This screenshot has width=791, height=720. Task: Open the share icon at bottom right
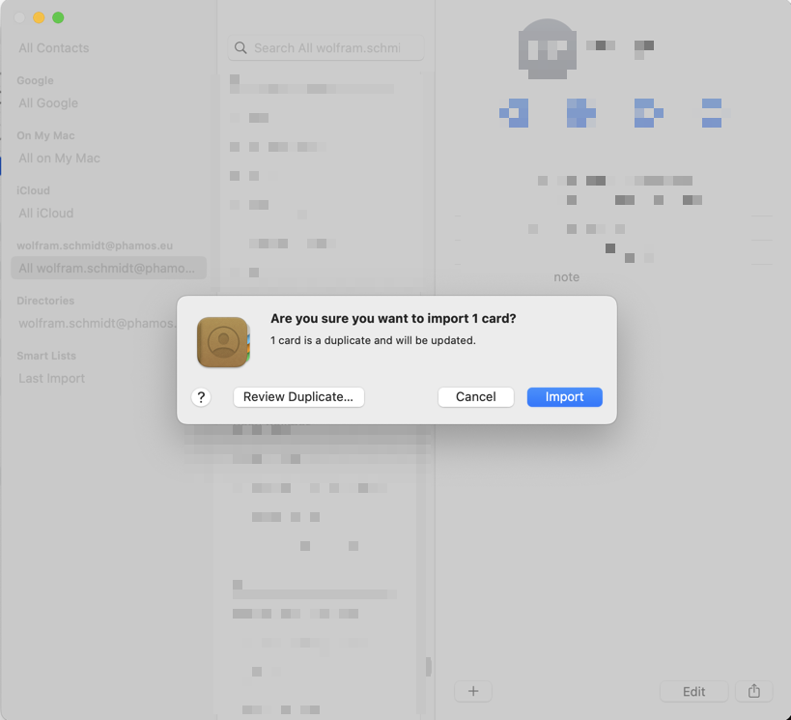753,691
